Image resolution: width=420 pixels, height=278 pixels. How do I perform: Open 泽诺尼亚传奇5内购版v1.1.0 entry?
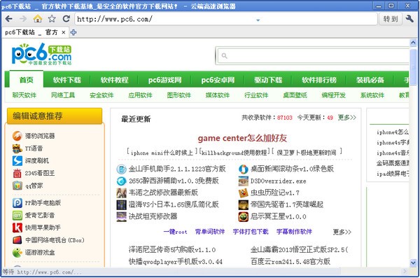click(x=172, y=249)
